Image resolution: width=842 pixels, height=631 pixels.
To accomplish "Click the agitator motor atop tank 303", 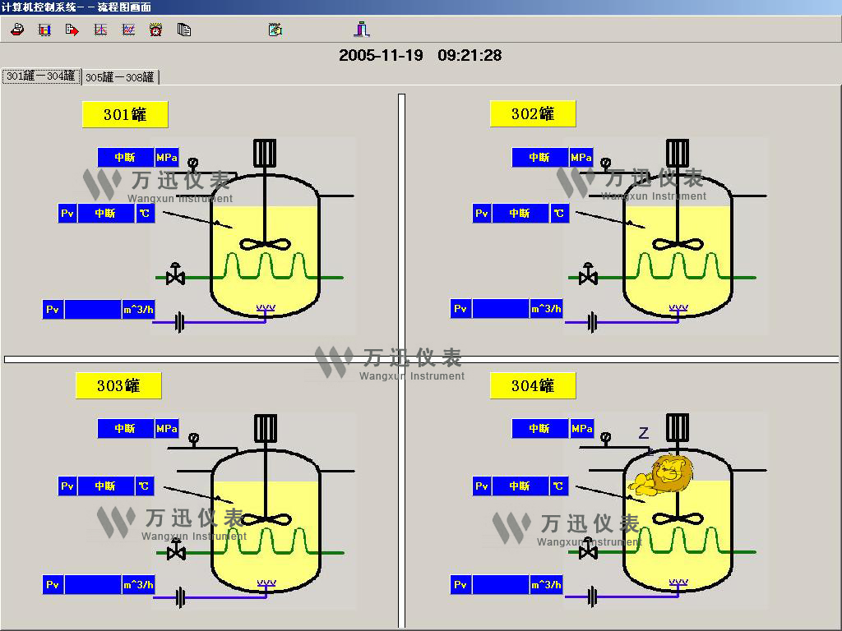I will [x=265, y=427].
